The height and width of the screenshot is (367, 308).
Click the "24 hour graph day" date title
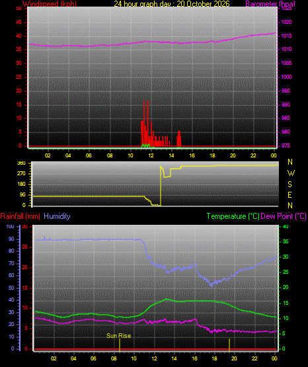coord(172,4)
